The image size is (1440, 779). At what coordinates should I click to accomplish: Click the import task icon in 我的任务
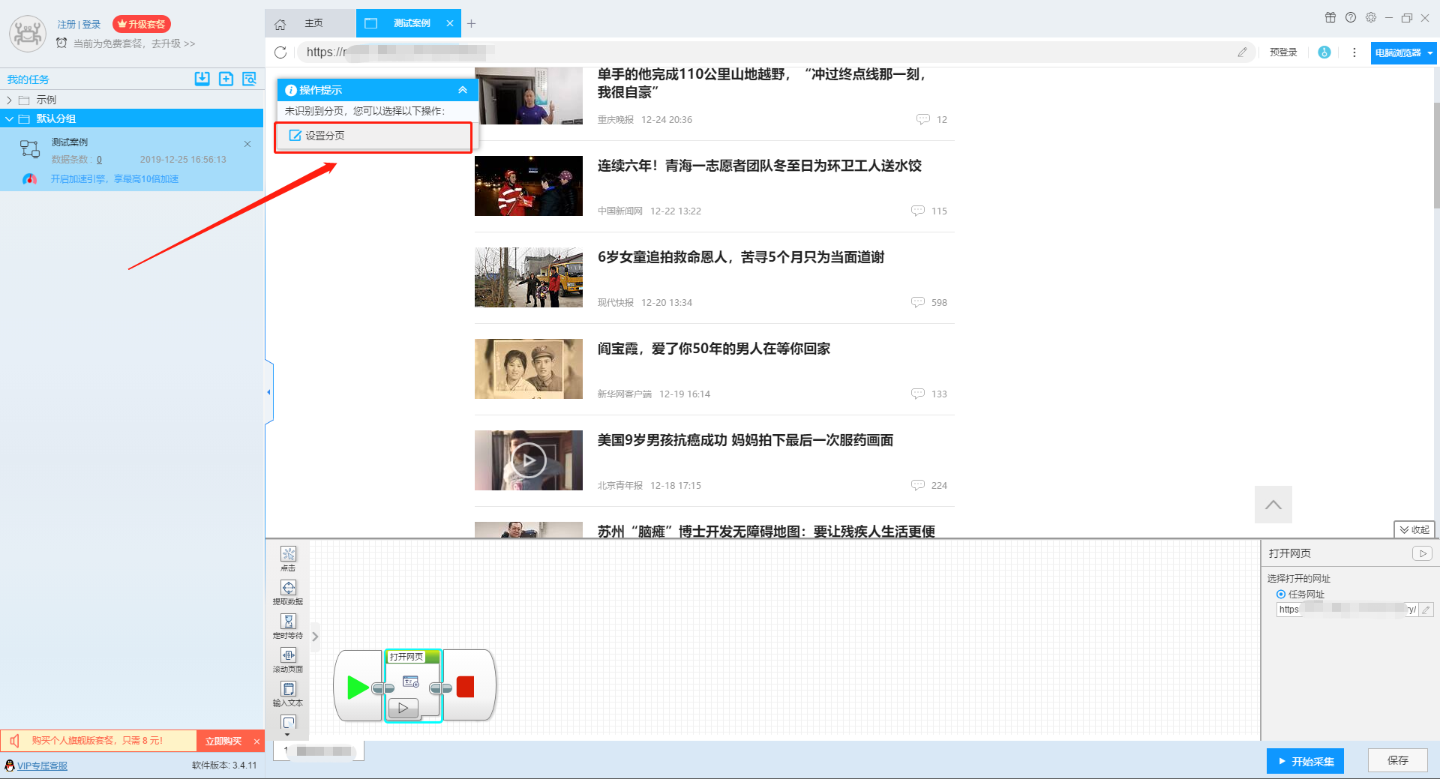click(202, 79)
